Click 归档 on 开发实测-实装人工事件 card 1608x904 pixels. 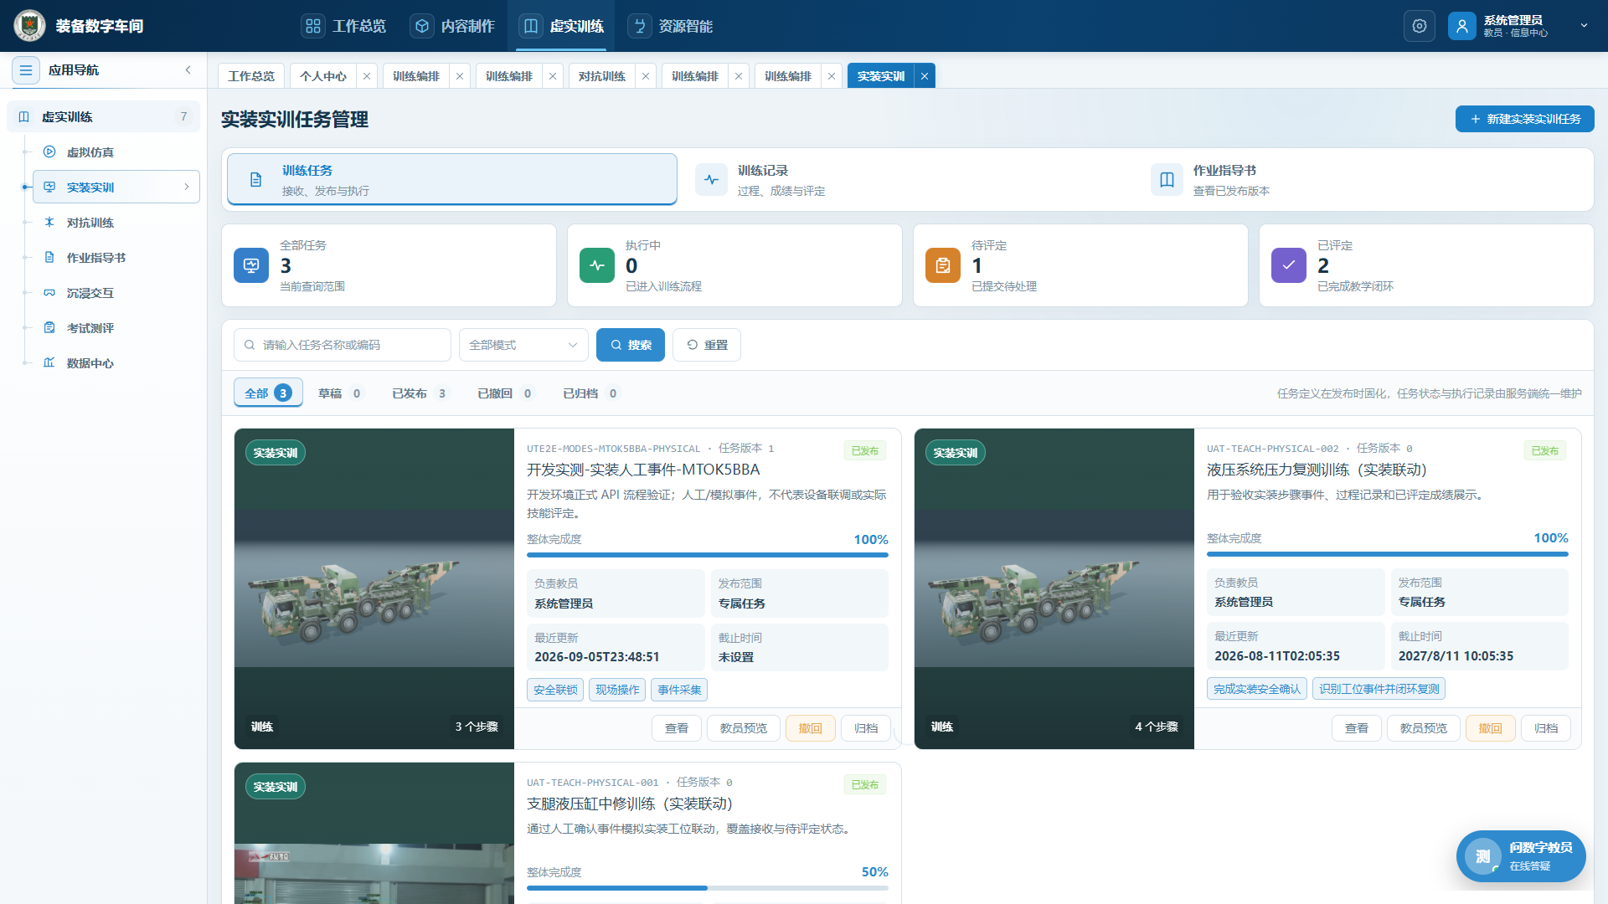point(866,728)
